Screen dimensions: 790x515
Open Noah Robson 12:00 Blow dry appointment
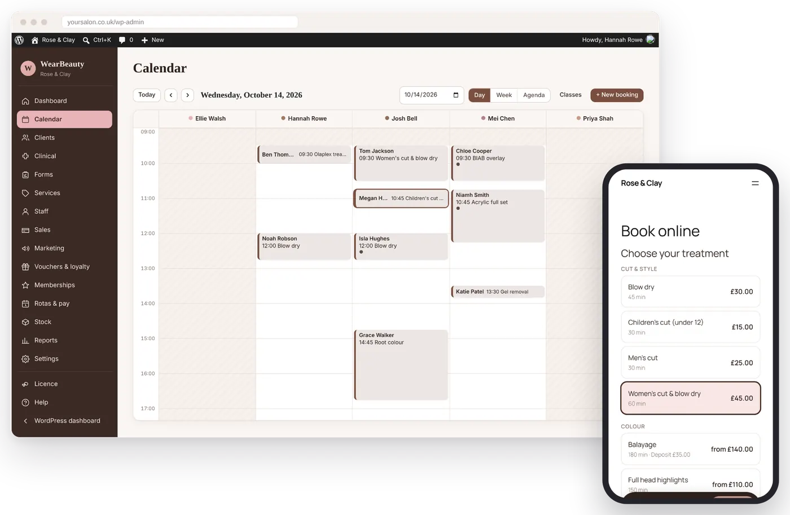coord(304,247)
